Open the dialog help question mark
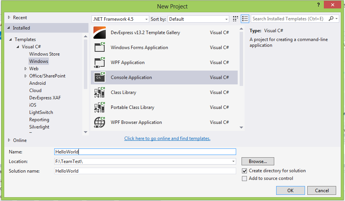Screen dimensions: 345x201 pyautogui.click(x=318, y=5)
